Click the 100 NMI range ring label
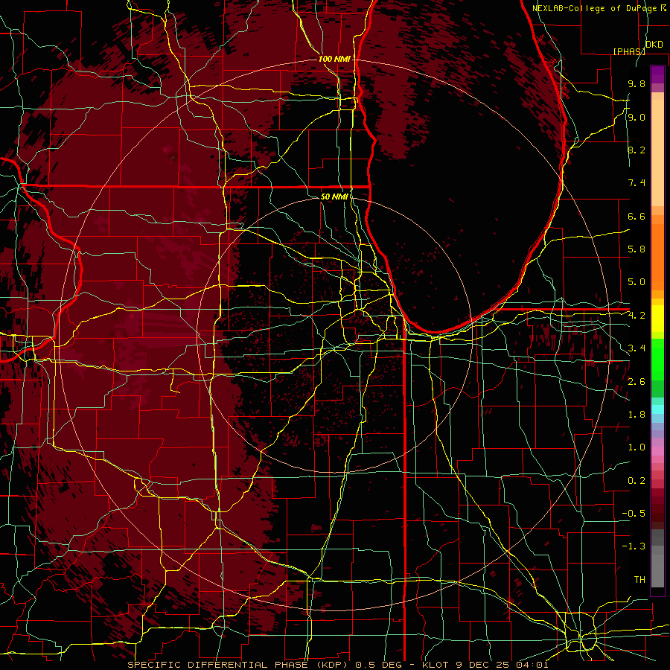 click(334, 59)
